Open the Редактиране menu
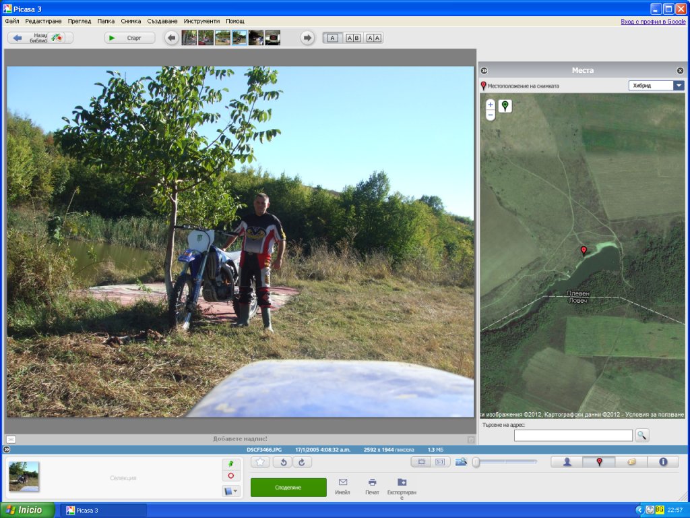Viewport: 690px width, 518px height. (43, 21)
